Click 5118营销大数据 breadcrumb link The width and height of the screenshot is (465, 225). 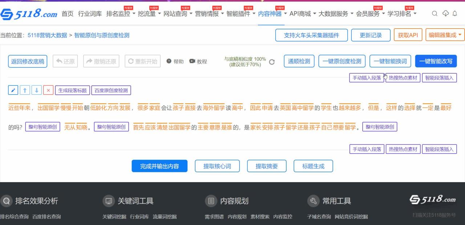point(47,35)
